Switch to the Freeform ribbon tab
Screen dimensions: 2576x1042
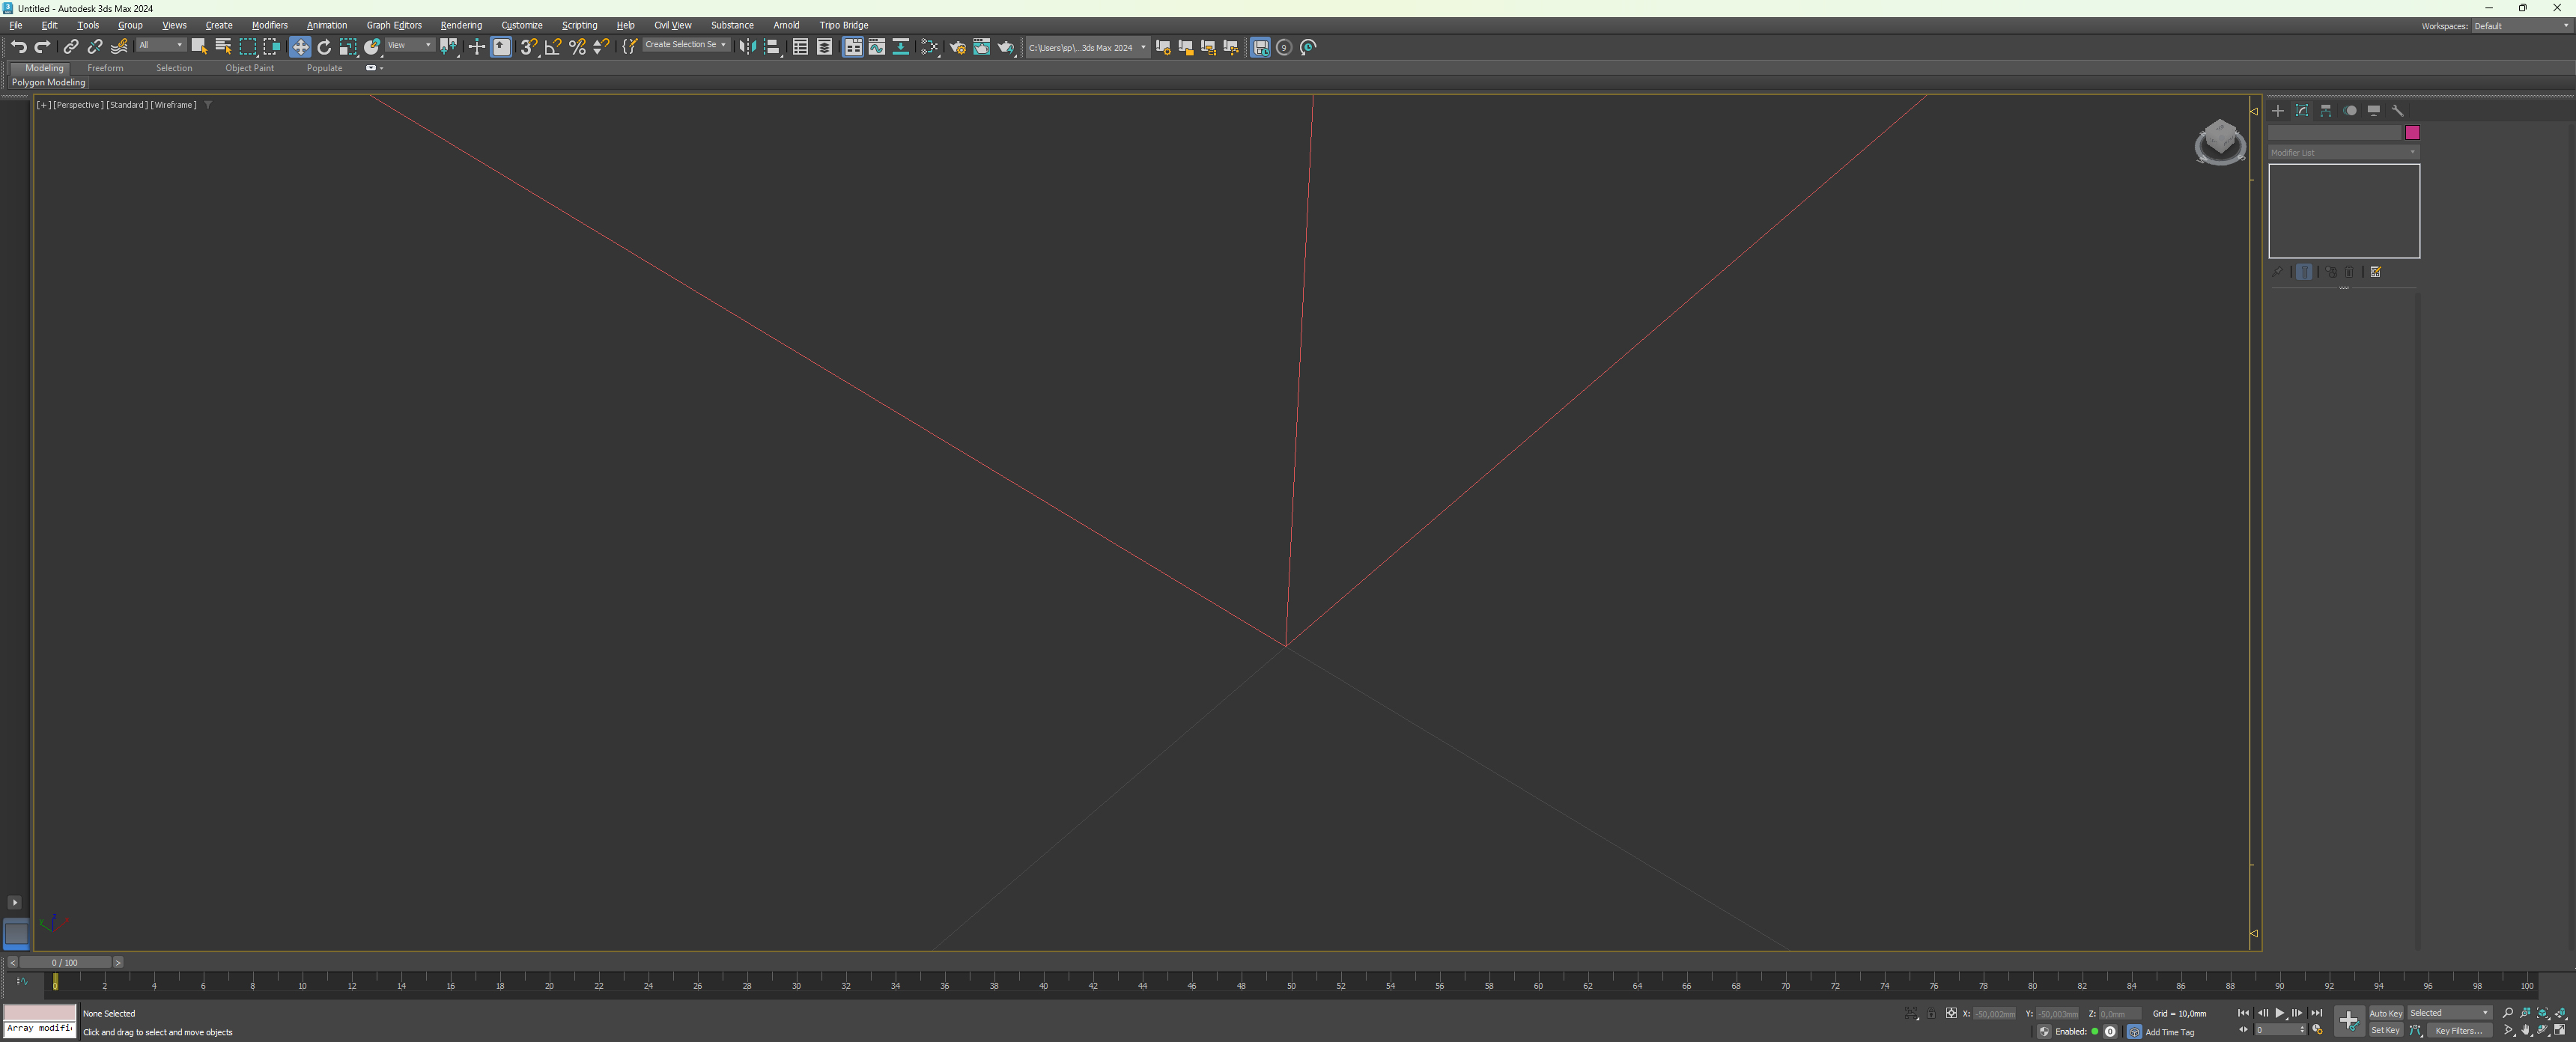105,68
